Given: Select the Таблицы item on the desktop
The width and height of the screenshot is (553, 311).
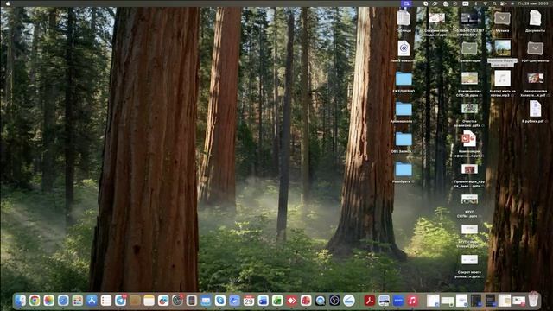Looking at the screenshot, I should pos(404,18).
